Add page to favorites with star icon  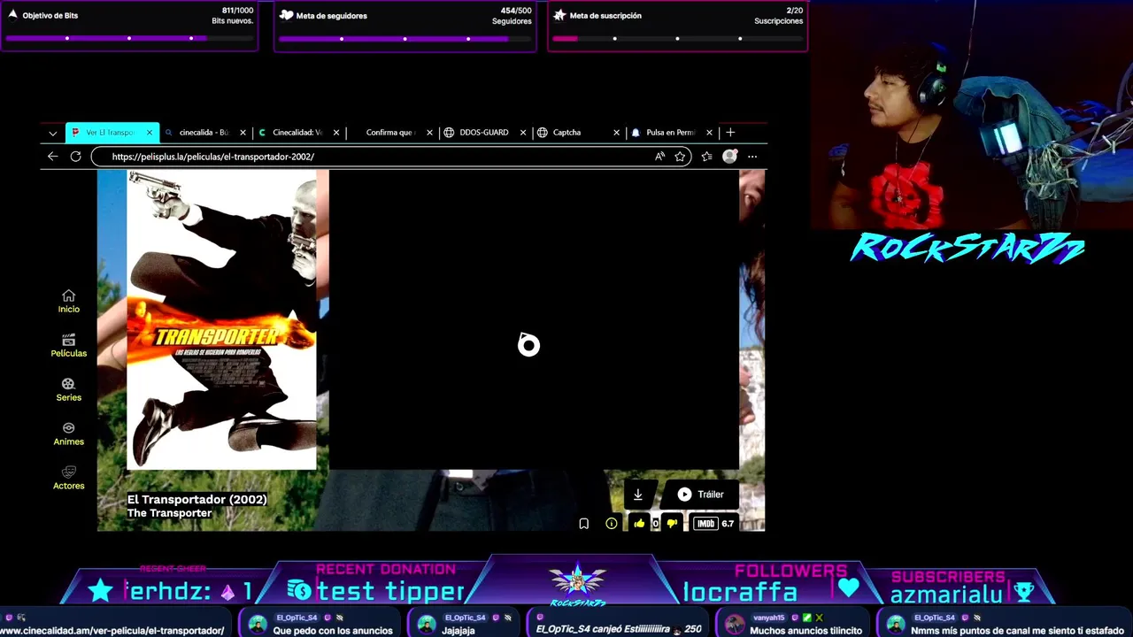point(680,157)
